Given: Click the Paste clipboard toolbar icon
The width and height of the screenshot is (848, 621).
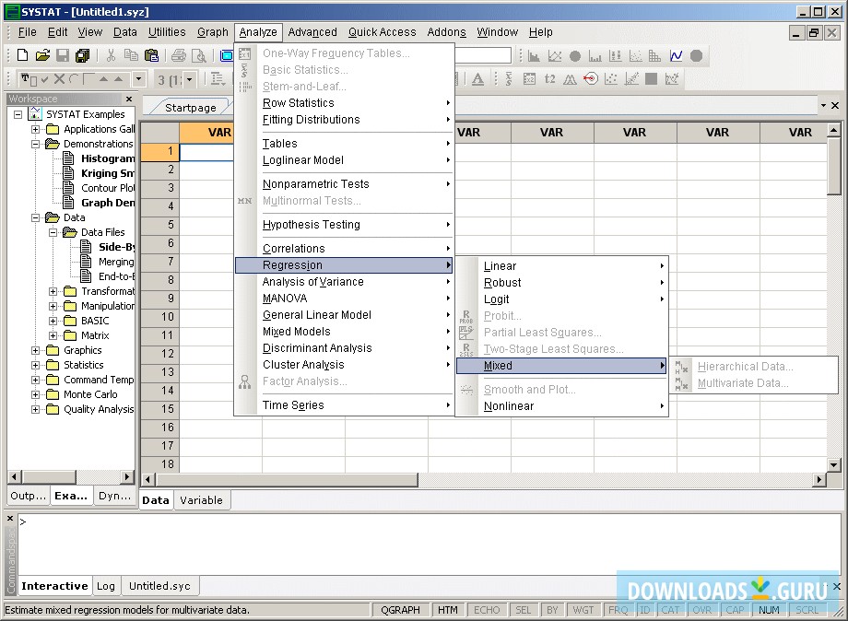Looking at the screenshot, I should [151, 56].
